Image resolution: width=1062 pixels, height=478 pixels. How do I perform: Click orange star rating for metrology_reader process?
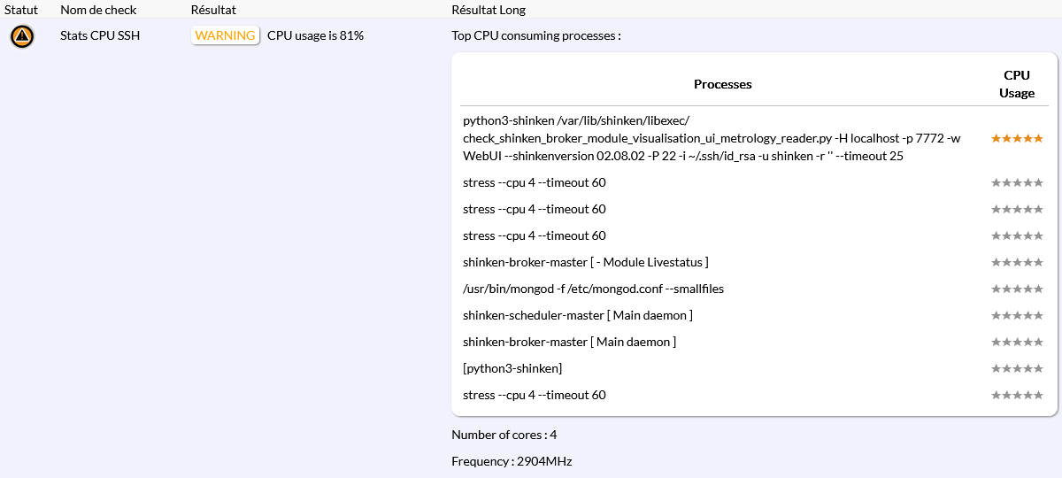(1017, 138)
